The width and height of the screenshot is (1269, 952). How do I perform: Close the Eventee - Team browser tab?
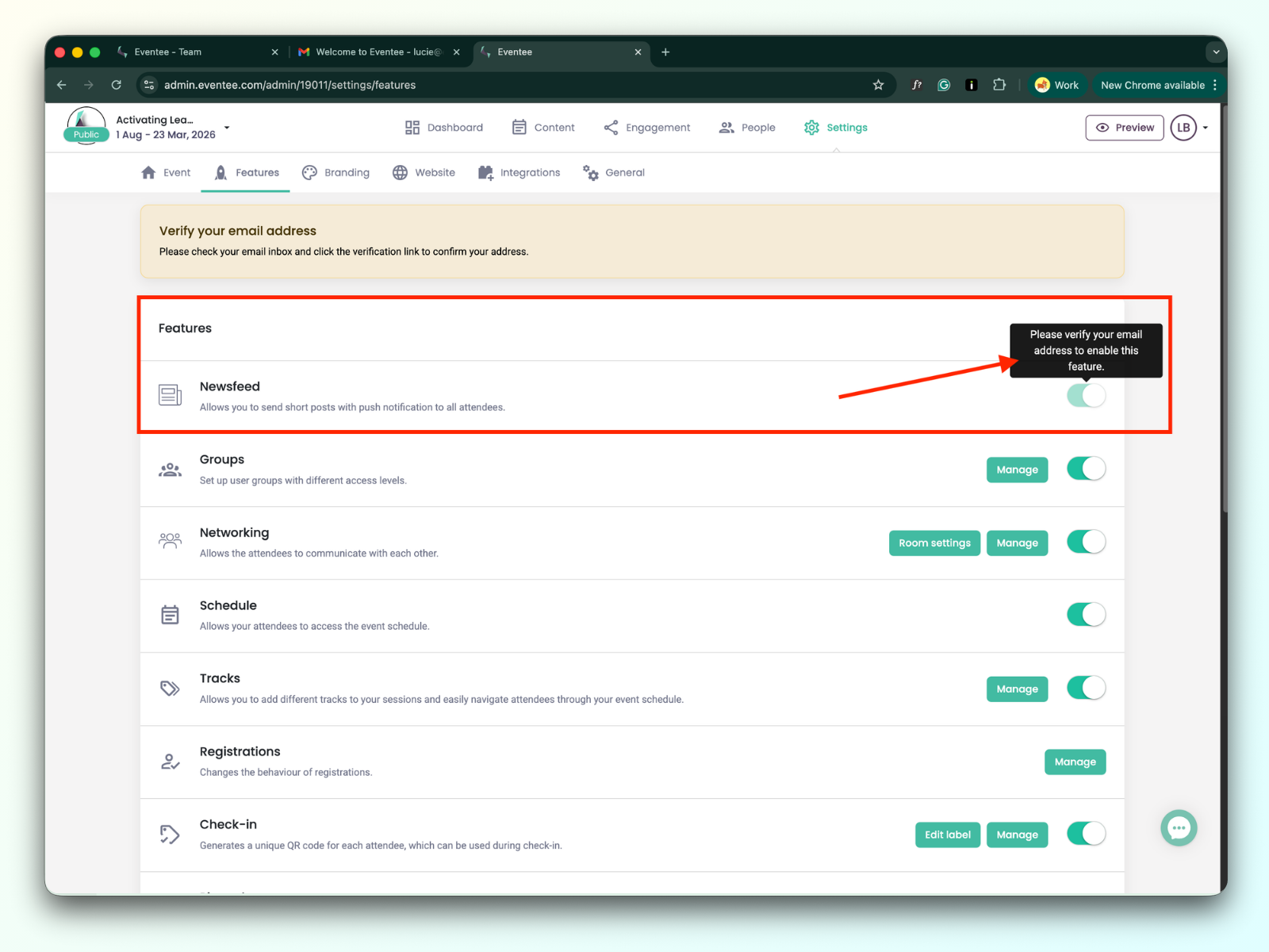tap(274, 52)
